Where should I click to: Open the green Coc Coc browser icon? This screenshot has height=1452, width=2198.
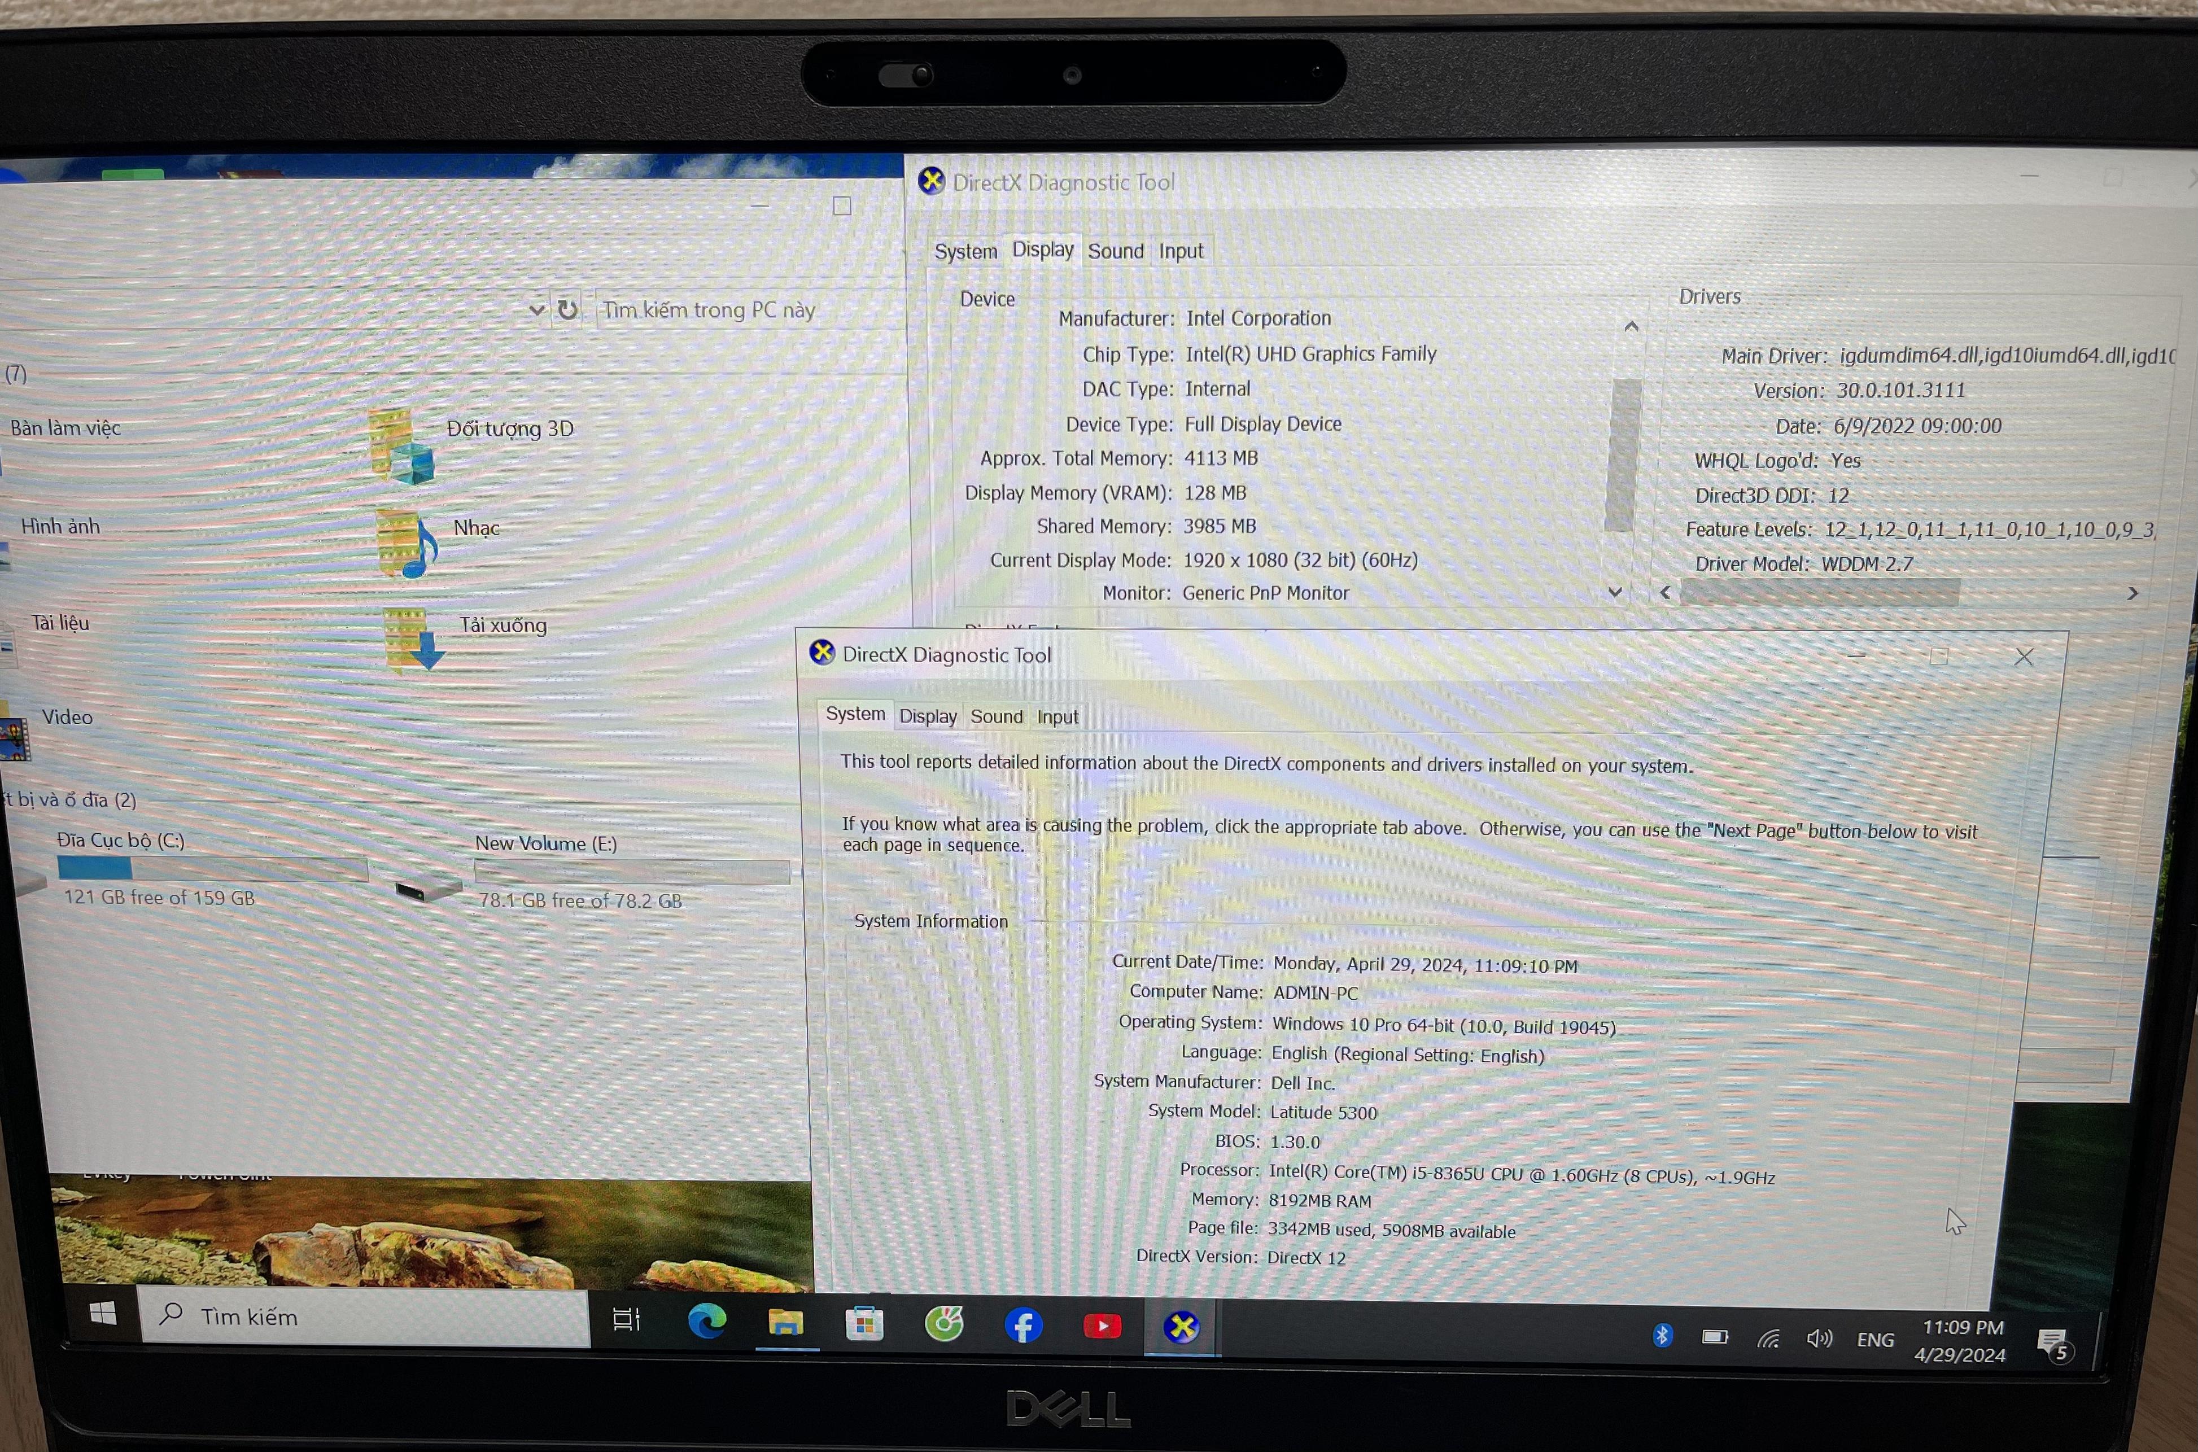click(x=943, y=1324)
